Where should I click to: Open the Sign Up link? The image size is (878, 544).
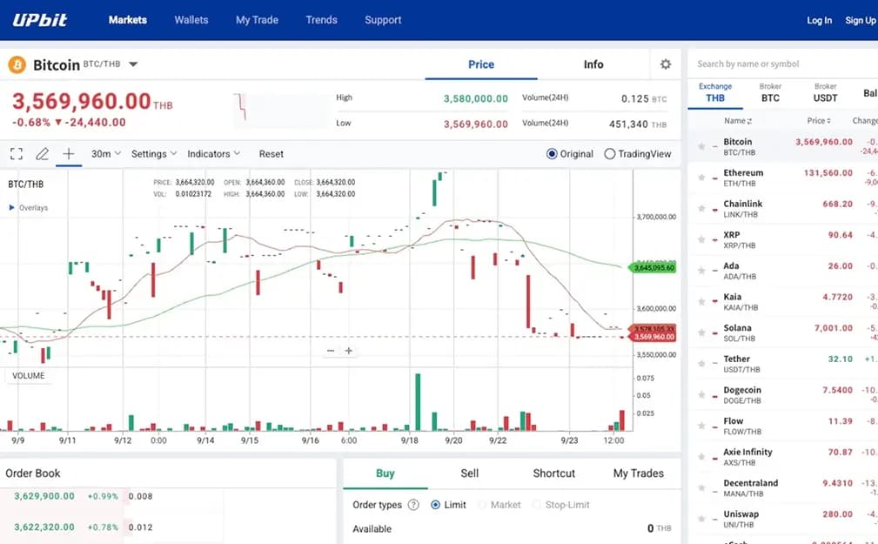(x=860, y=20)
